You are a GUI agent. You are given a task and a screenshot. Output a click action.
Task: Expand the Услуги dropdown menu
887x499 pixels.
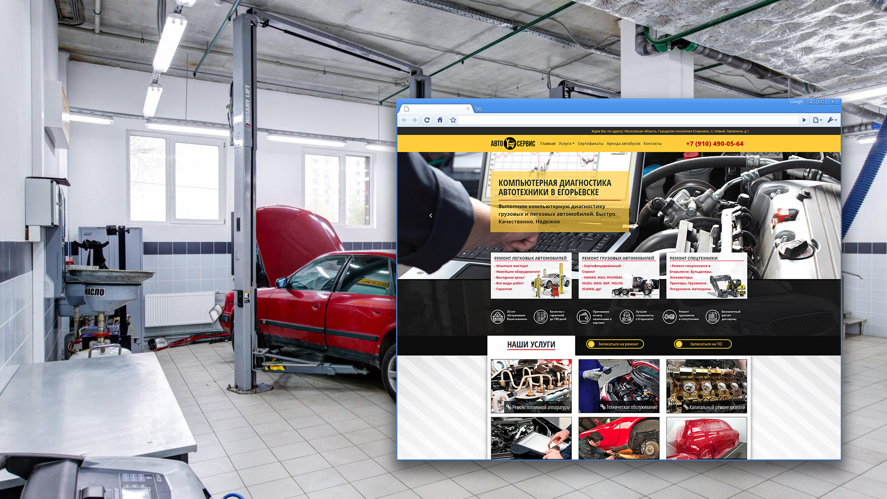pyautogui.click(x=566, y=144)
